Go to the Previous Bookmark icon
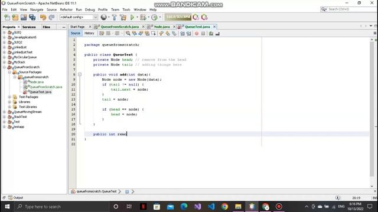The image size is (378, 212). [161, 34]
